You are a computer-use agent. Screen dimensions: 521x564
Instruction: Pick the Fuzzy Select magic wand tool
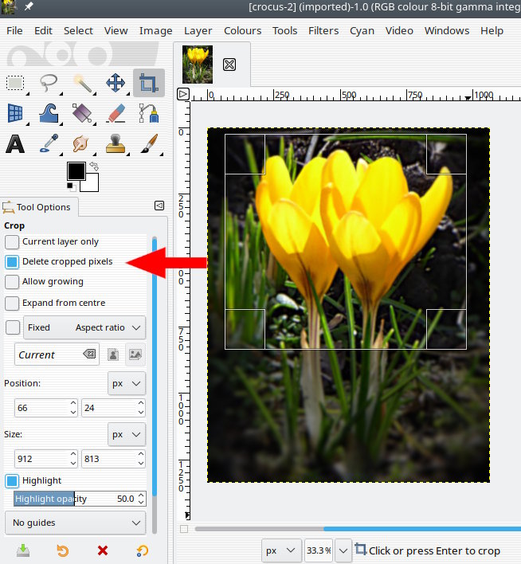(x=82, y=83)
